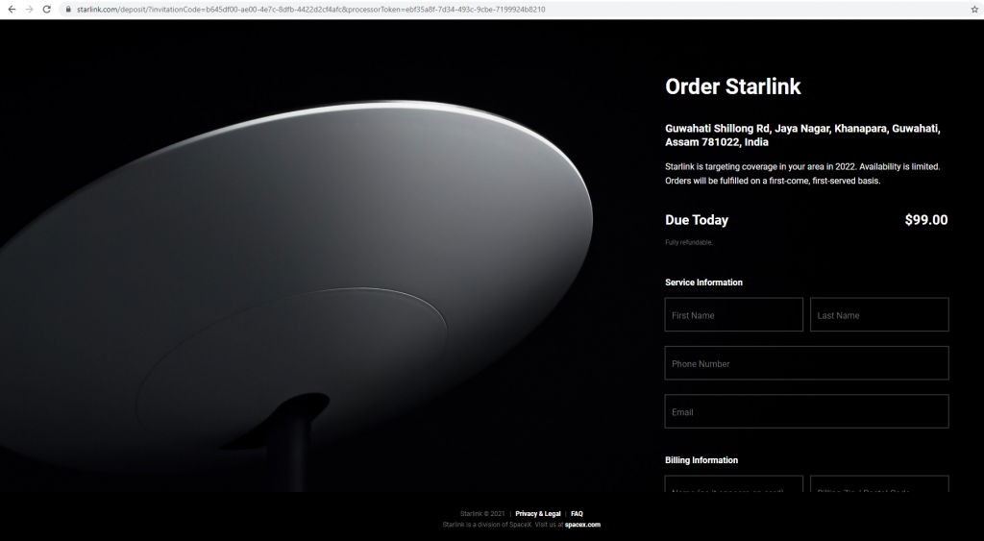View site info via the padlock icon

click(68, 10)
